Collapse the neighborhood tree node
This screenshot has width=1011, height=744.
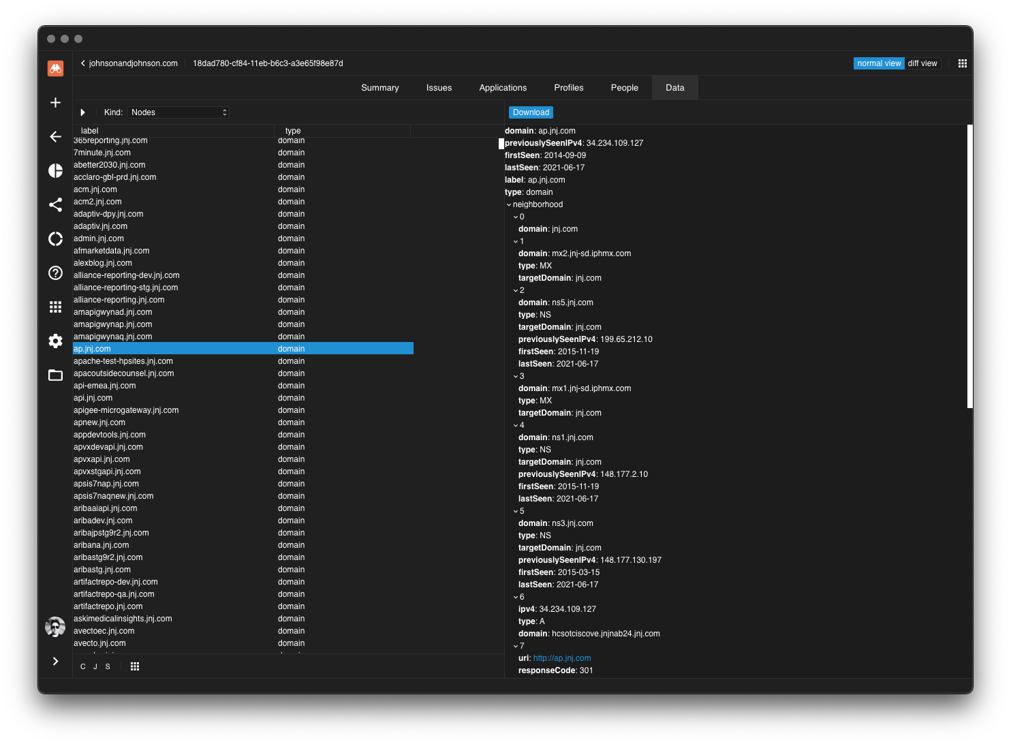click(509, 204)
